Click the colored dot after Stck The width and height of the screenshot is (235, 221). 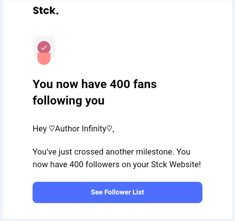click(x=57, y=14)
